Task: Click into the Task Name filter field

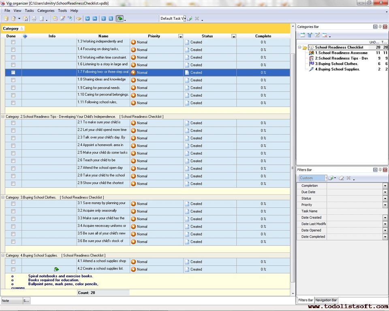Action: point(355,211)
